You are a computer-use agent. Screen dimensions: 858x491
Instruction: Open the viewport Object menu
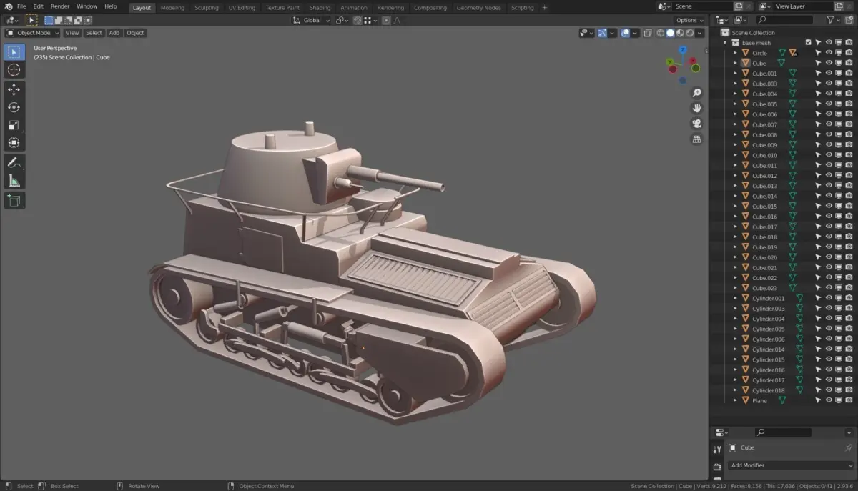135,33
